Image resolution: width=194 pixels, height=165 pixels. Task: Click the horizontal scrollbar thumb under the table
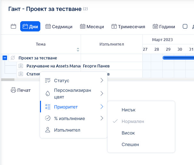coord(8,80)
